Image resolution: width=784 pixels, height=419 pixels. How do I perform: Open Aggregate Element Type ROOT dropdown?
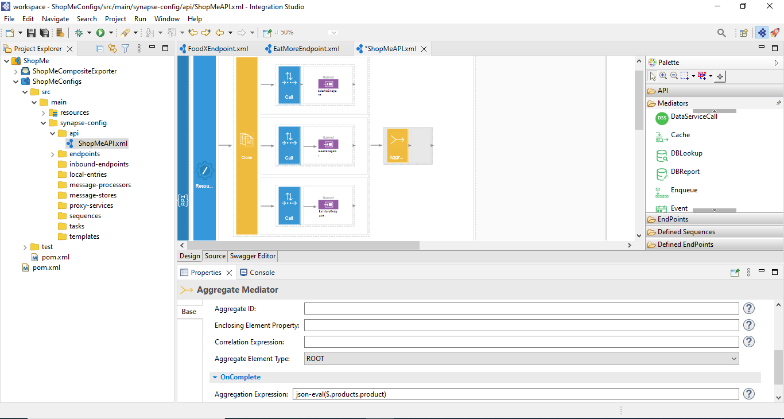pyautogui.click(x=521, y=359)
